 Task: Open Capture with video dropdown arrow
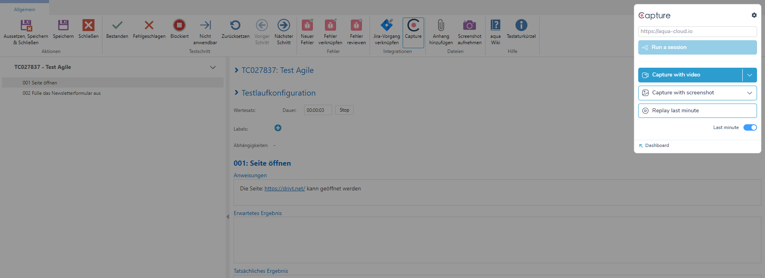click(x=749, y=75)
